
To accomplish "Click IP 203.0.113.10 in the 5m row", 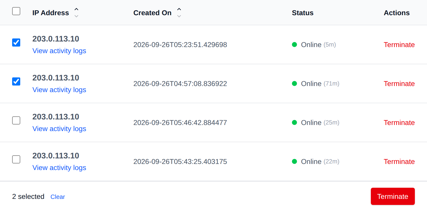I will point(56,39).
